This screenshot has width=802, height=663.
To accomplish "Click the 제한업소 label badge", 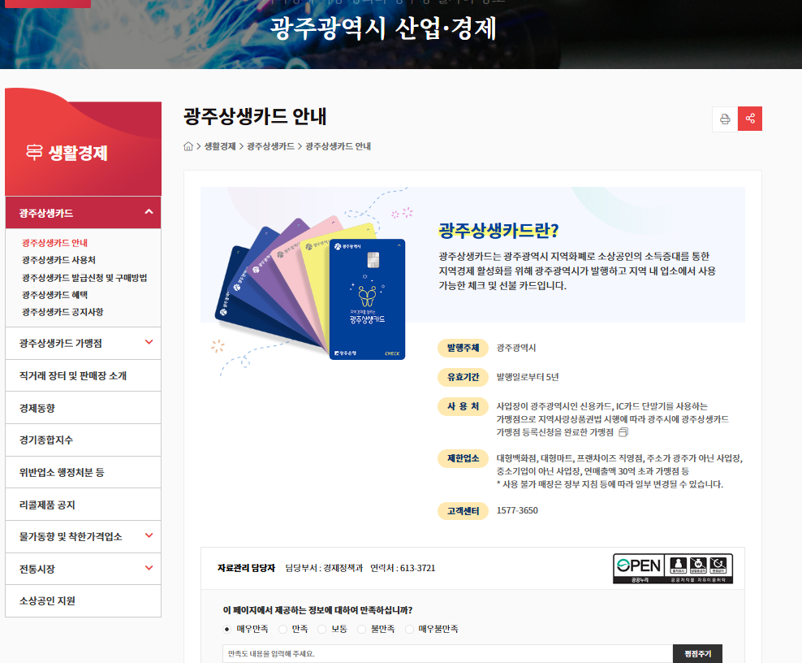I will coord(463,458).
